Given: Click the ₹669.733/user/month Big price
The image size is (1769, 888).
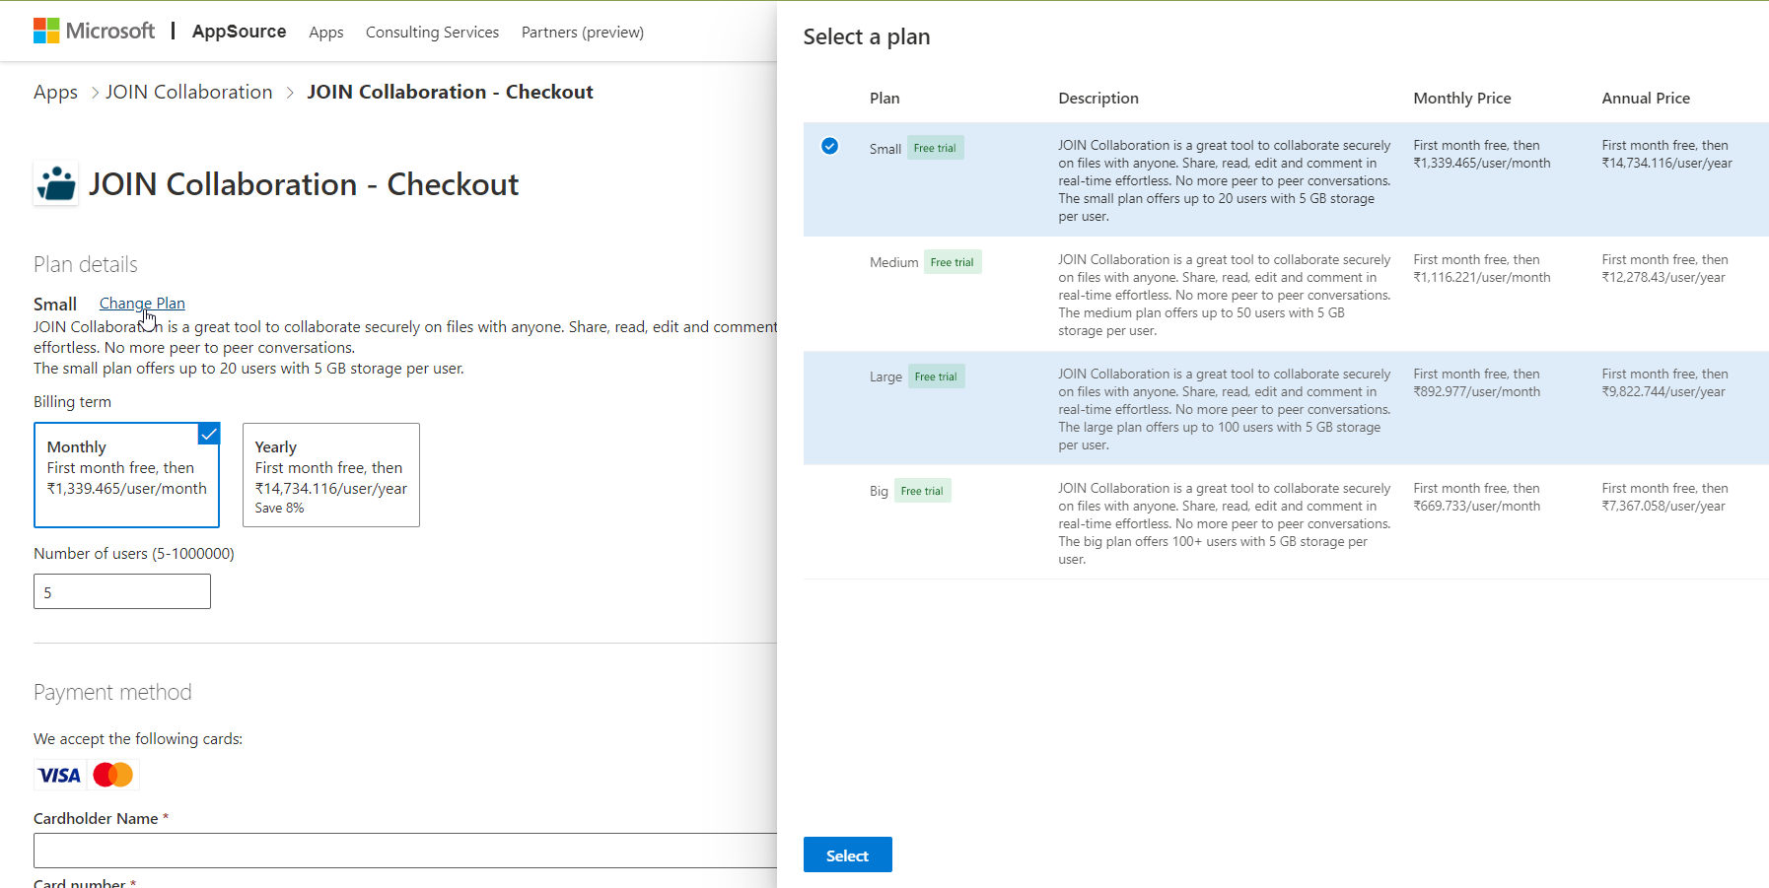Looking at the screenshot, I should click(1477, 506).
